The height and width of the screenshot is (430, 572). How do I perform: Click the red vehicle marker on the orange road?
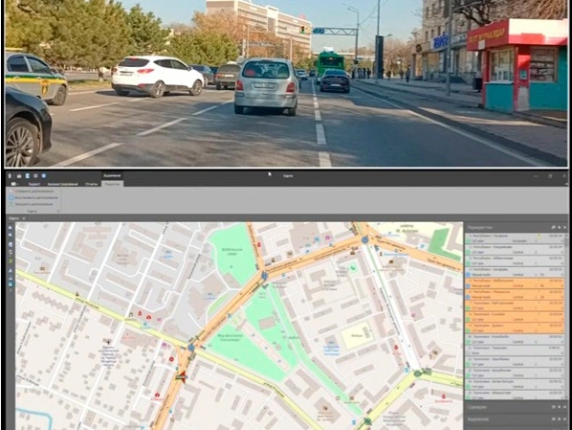click(x=182, y=376)
